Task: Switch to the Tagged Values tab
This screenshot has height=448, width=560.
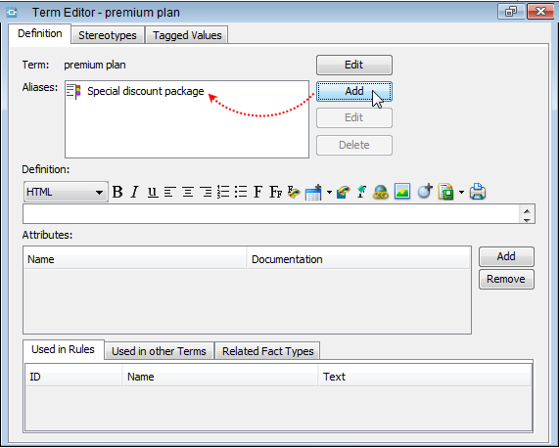Action: pyautogui.click(x=187, y=35)
